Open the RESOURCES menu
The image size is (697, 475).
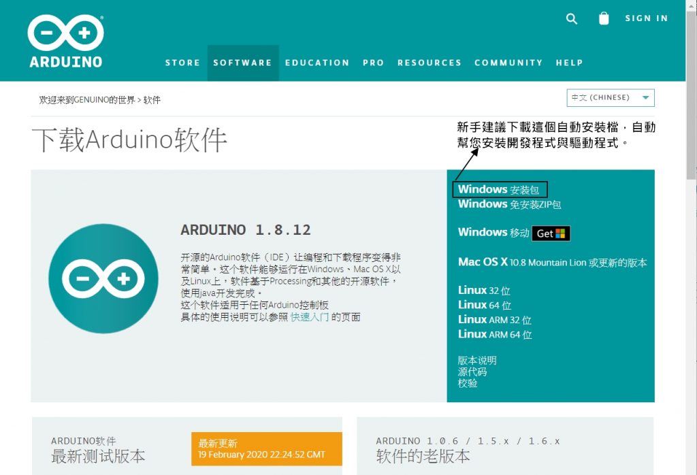(x=429, y=63)
